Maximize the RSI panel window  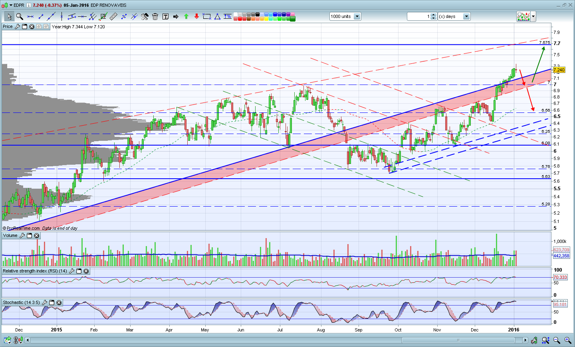79,271
